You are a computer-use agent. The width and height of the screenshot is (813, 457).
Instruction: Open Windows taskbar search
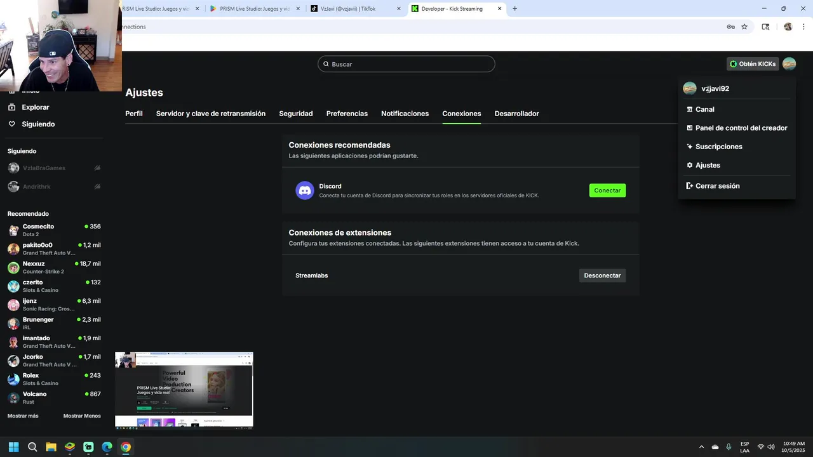click(32, 447)
